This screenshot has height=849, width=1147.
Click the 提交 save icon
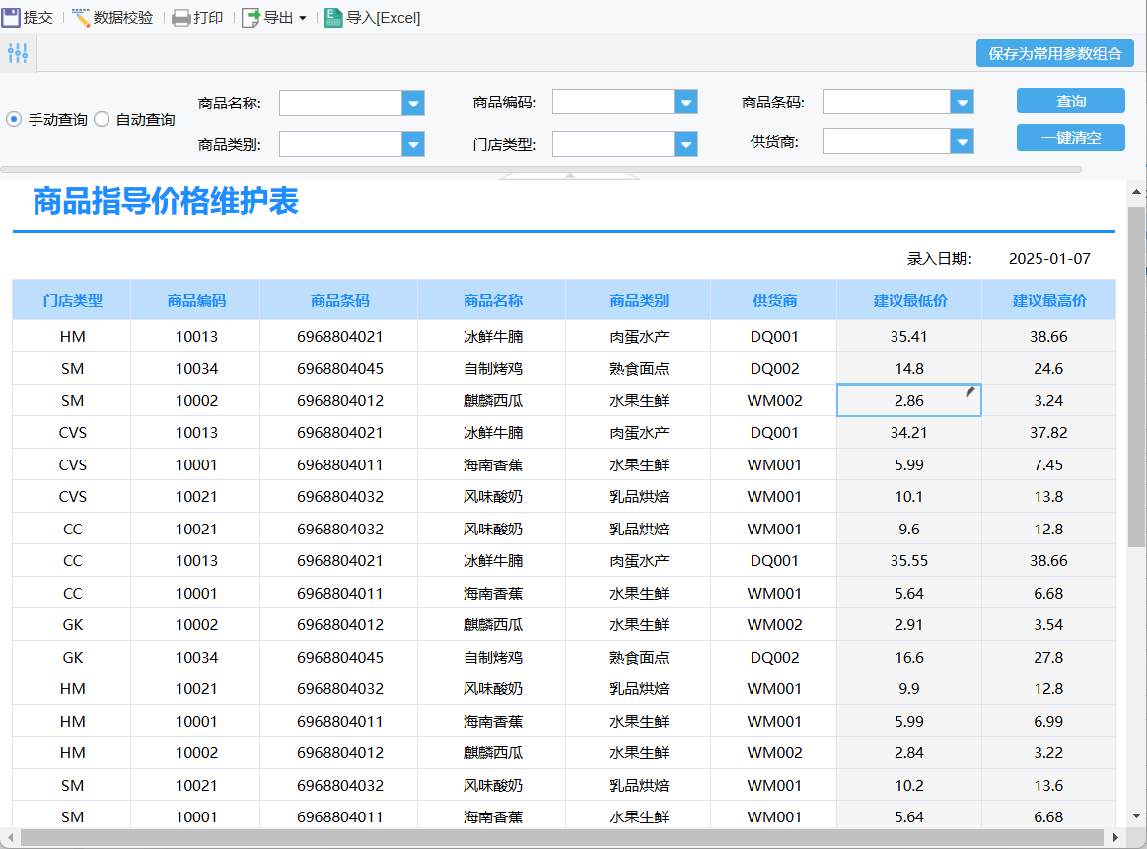tap(12, 17)
